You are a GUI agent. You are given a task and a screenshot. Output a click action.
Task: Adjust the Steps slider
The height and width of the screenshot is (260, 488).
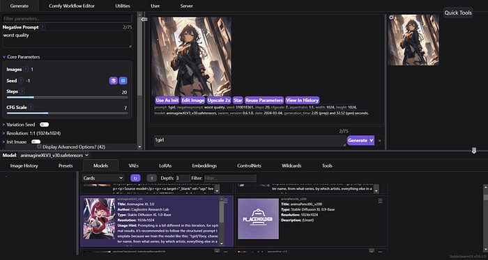[x=67, y=97]
